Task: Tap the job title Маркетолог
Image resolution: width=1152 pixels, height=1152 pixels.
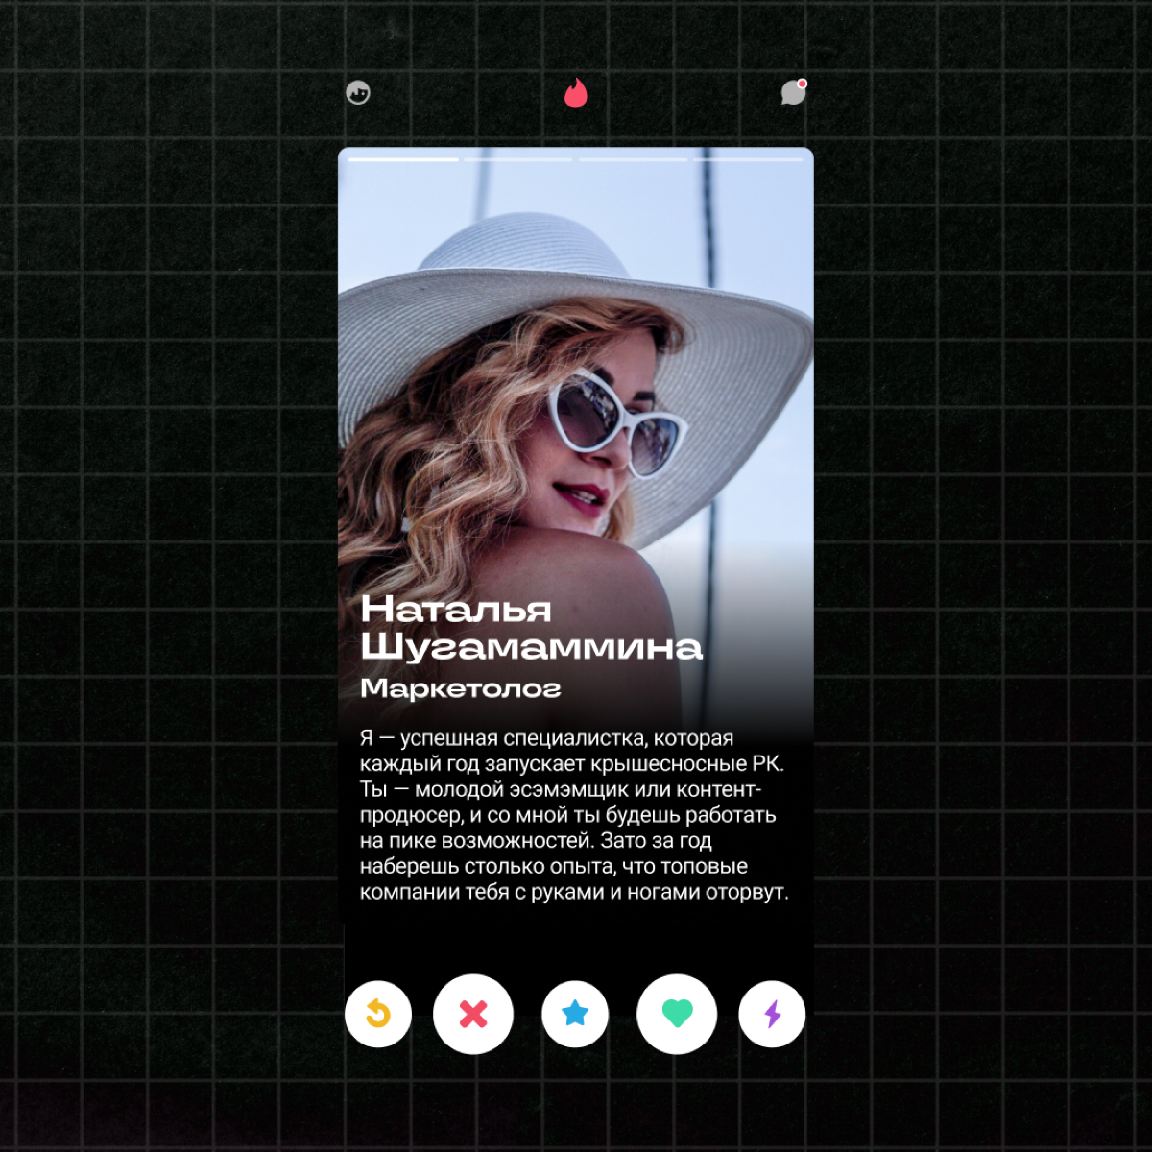Action: [x=460, y=688]
